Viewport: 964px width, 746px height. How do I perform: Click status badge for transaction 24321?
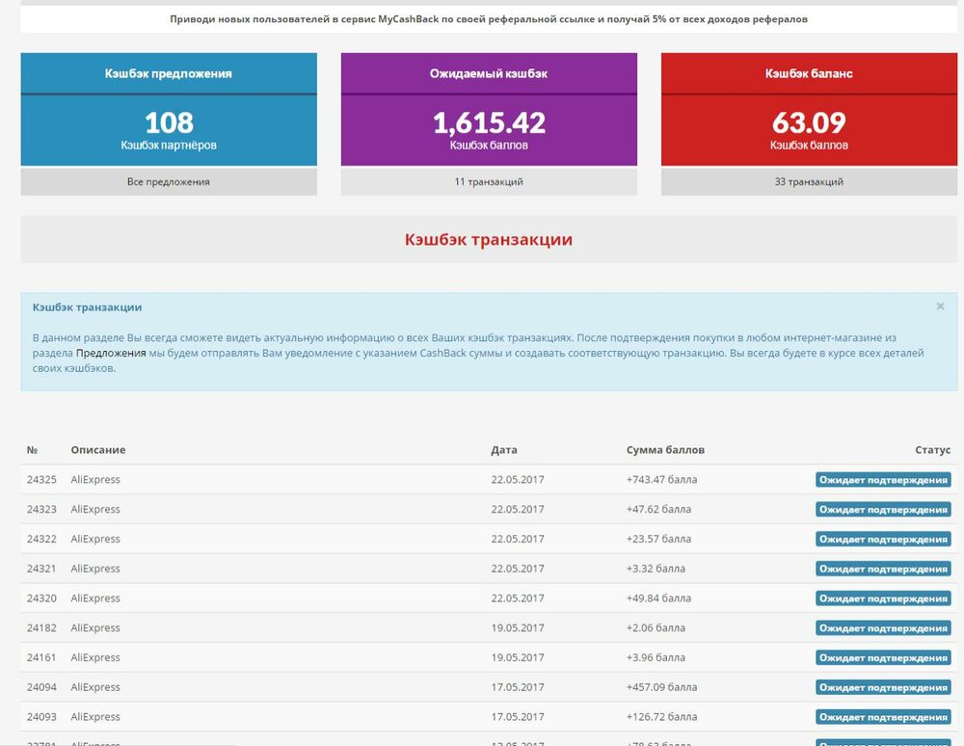click(883, 569)
